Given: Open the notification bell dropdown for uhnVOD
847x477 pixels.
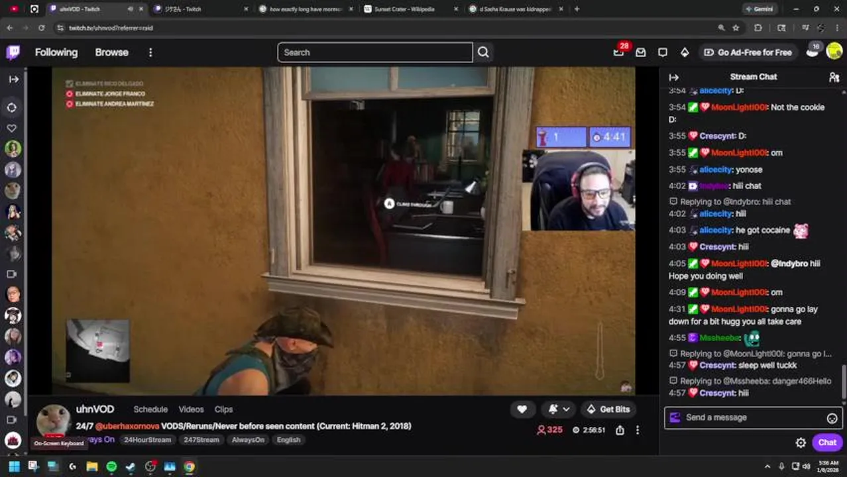Looking at the screenshot, I should point(558,409).
